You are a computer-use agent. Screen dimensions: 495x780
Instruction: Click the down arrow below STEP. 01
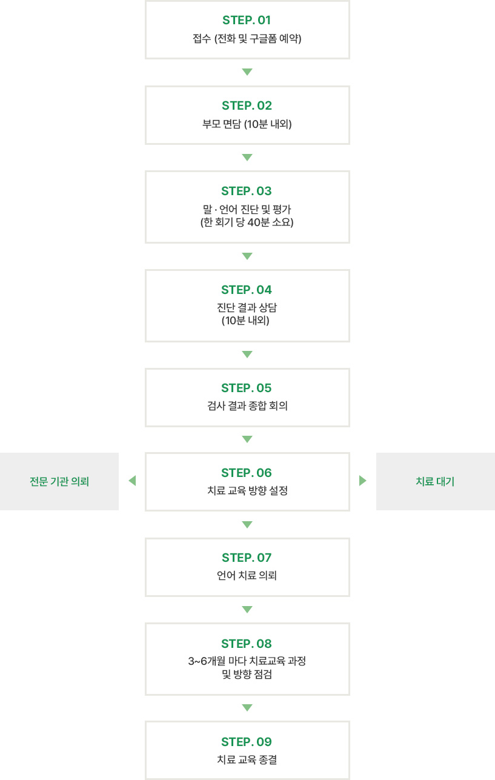coord(247,72)
